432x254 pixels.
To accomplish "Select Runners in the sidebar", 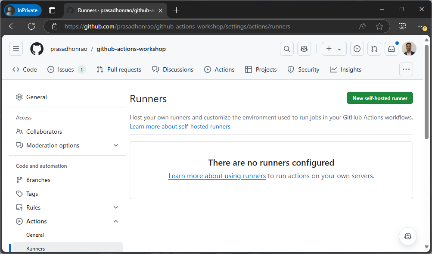I will click(x=68, y=248).
